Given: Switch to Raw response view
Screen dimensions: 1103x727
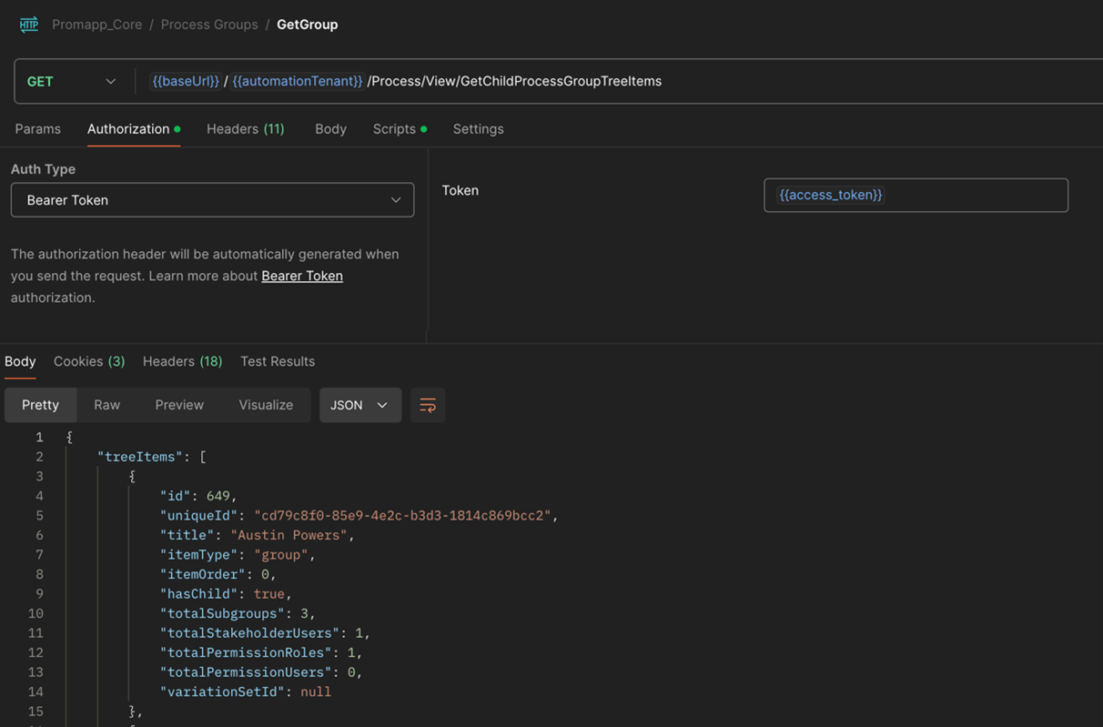Looking at the screenshot, I should click(x=106, y=405).
